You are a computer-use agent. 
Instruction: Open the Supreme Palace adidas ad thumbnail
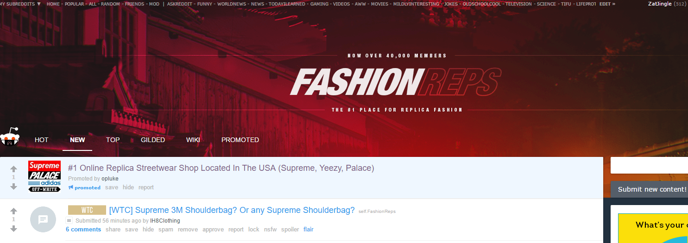(44, 176)
